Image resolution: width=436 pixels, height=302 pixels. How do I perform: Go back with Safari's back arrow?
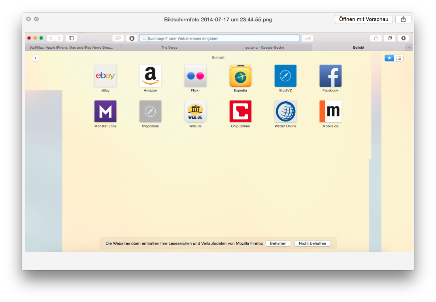(x=51, y=38)
